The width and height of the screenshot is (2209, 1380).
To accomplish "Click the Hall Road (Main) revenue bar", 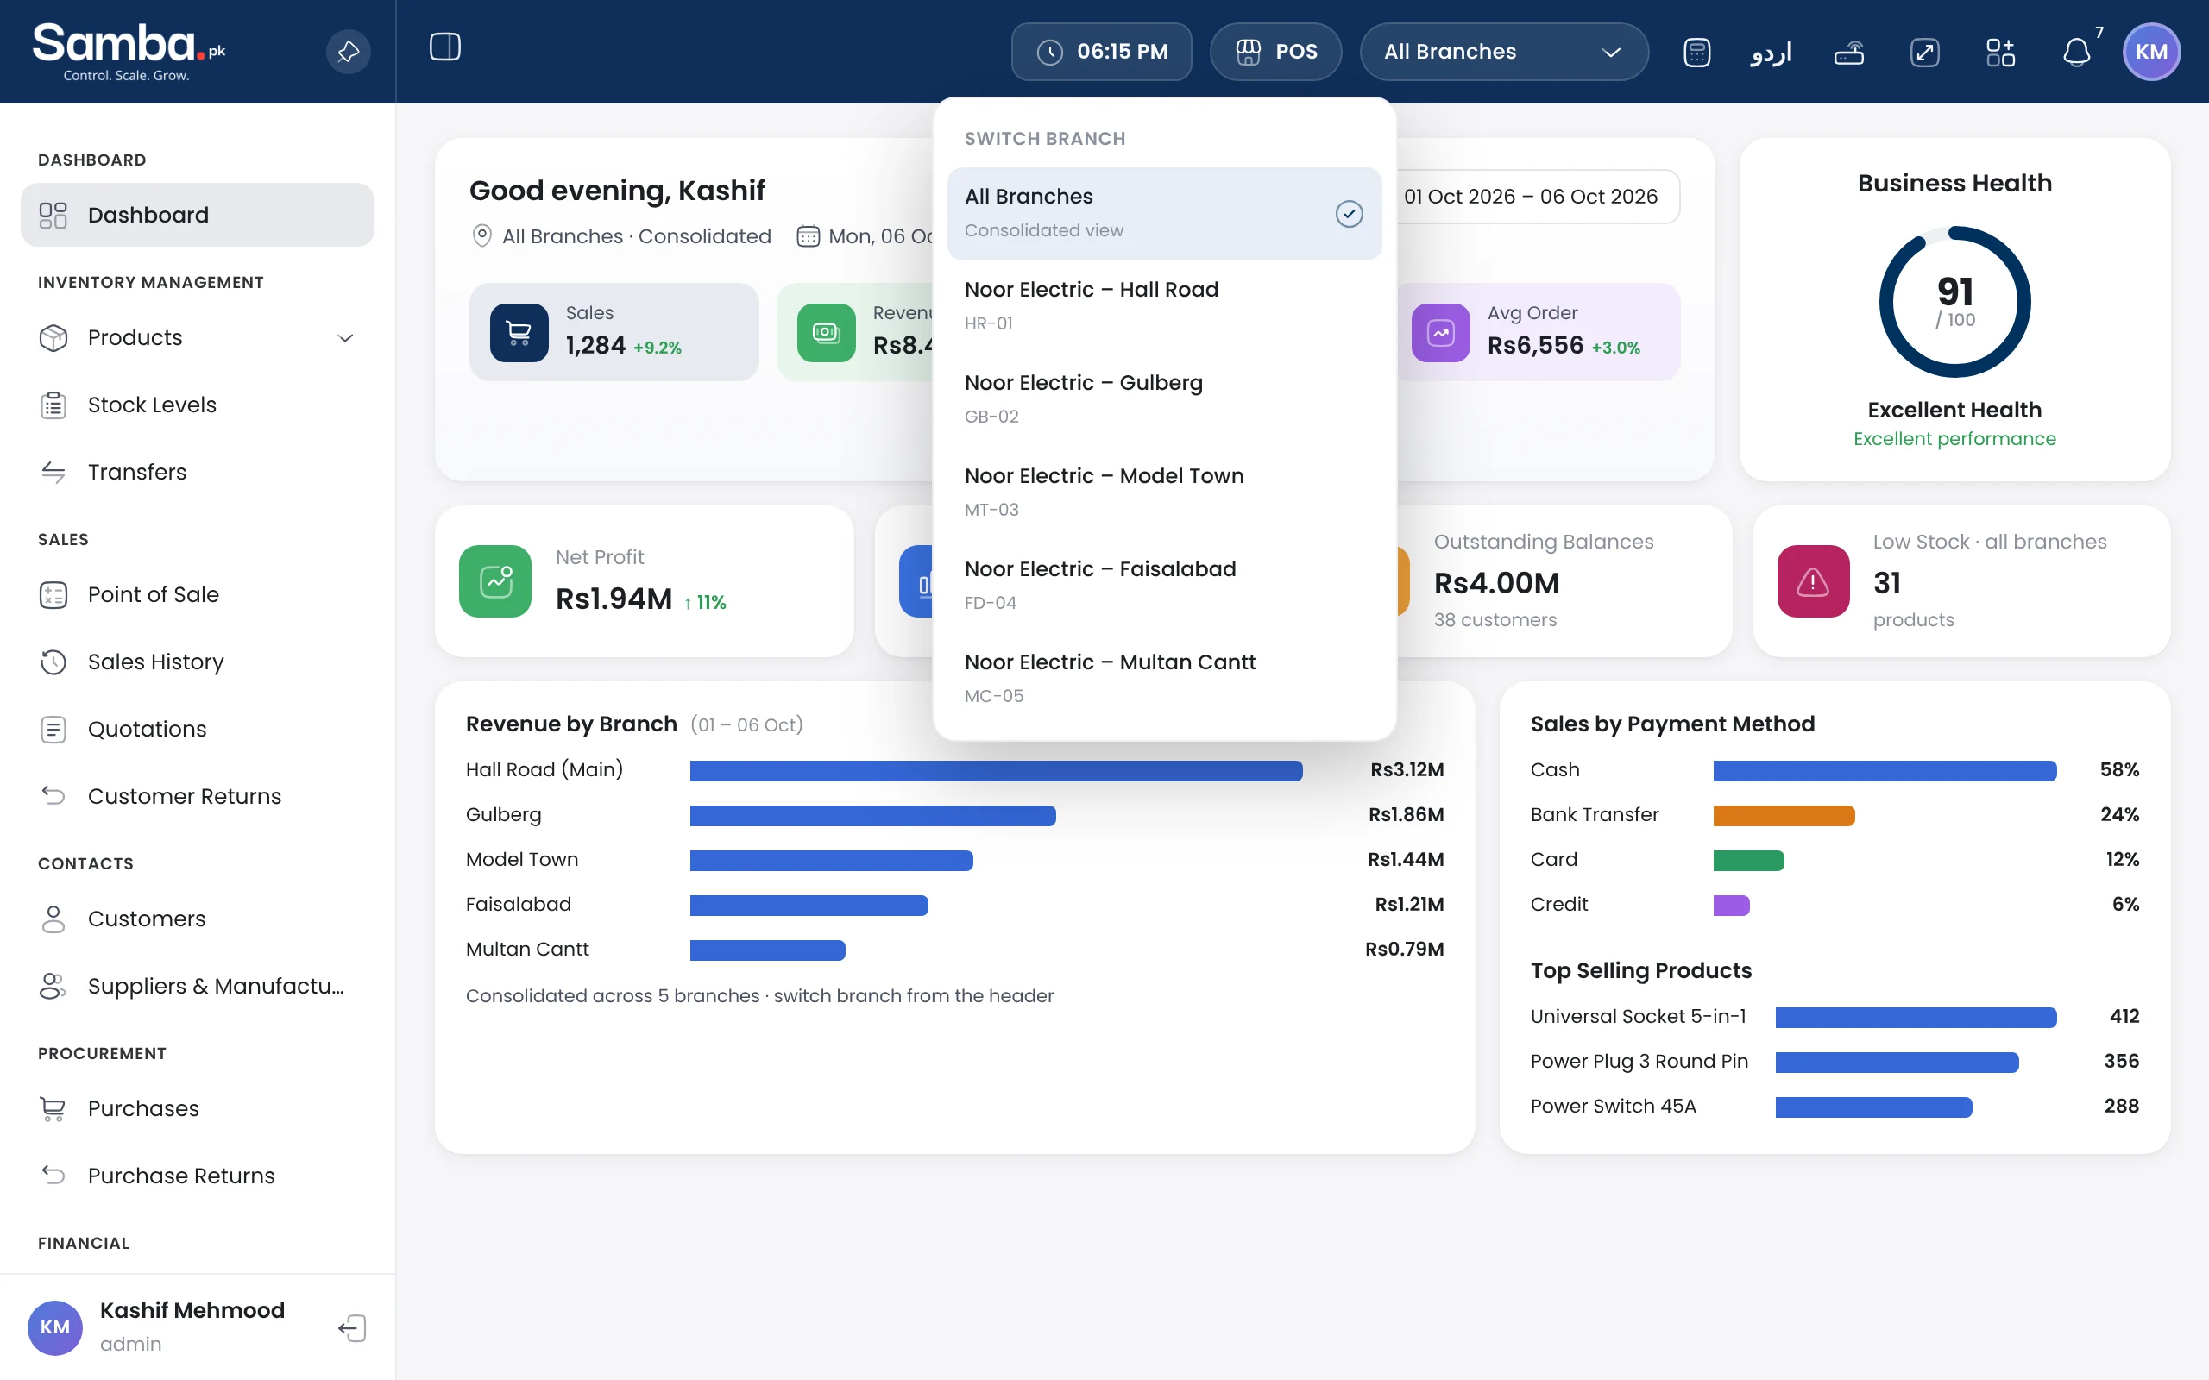I will click(996, 770).
